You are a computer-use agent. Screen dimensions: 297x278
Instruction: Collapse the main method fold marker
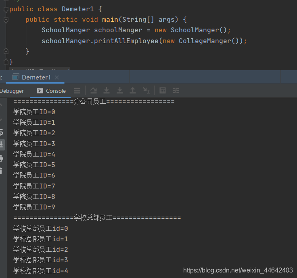(x=6, y=20)
